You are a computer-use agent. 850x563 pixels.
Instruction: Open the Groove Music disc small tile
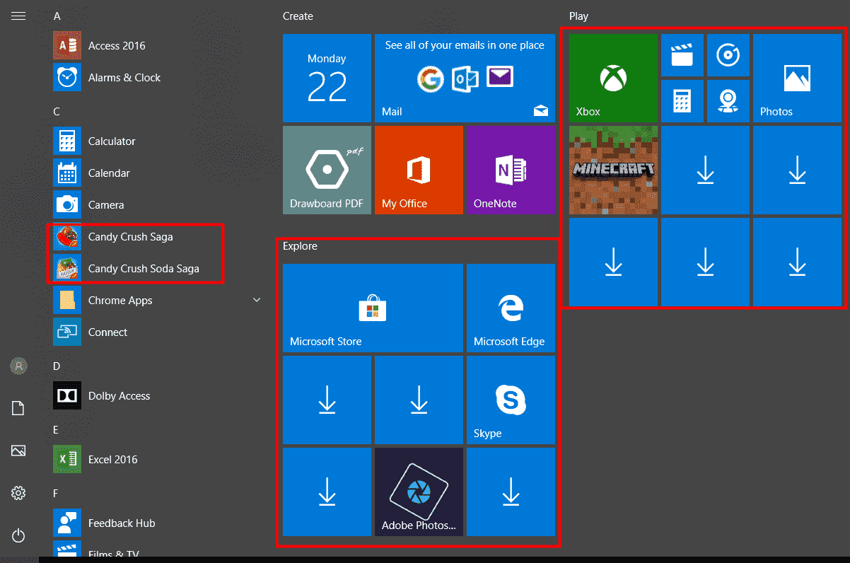click(x=728, y=55)
